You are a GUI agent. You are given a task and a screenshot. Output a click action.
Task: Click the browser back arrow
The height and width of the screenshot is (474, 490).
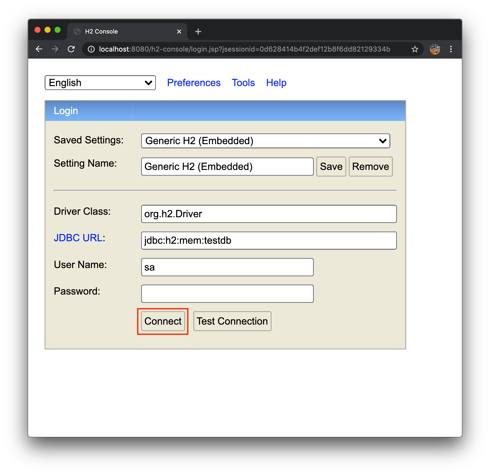pos(39,49)
